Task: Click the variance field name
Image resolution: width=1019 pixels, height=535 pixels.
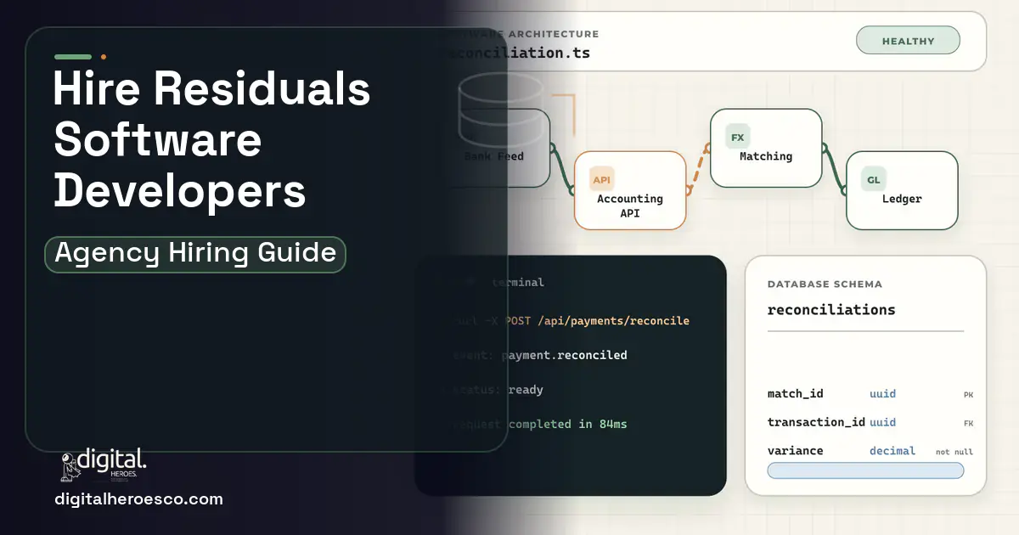Action: click(x=795, y=451)
